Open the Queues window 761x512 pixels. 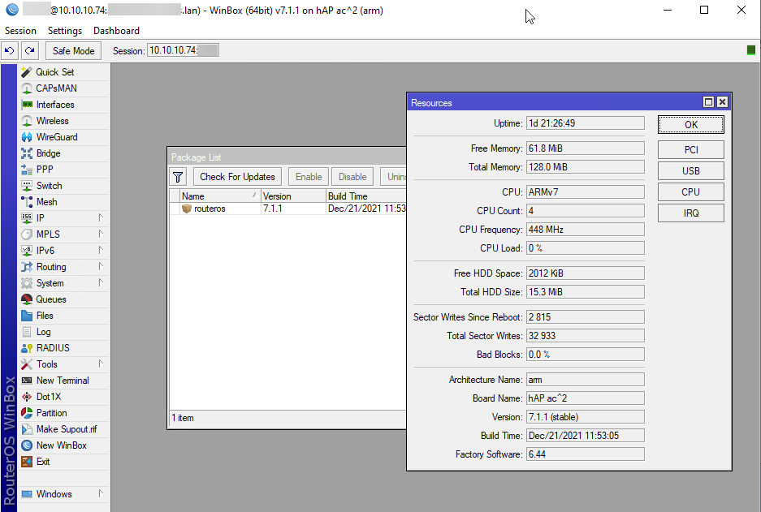pyautogui.click(x=63, y=299)
